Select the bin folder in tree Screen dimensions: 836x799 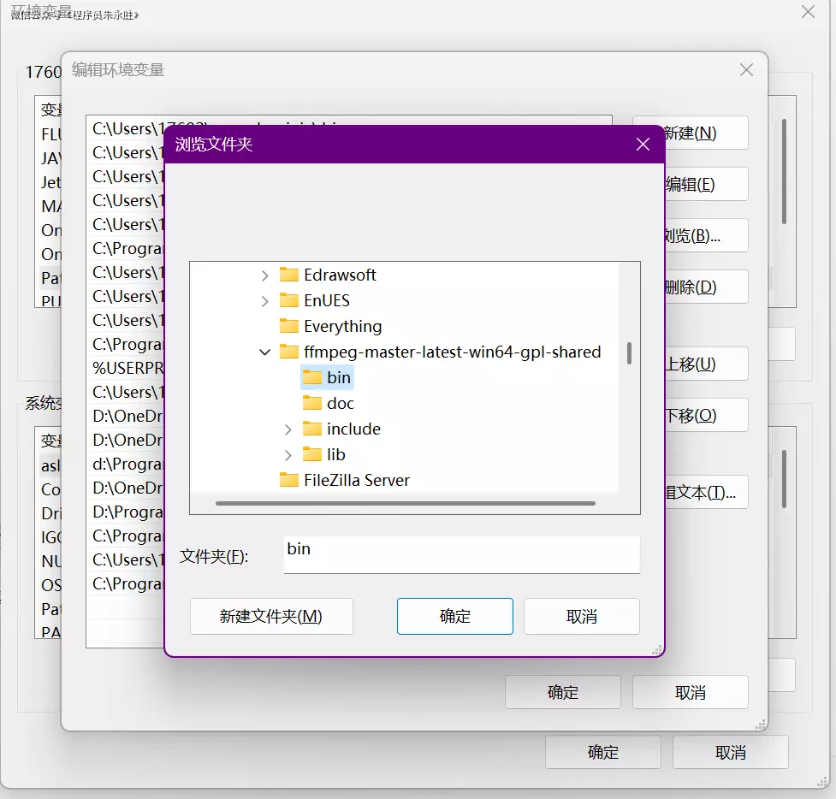[338, 377]
